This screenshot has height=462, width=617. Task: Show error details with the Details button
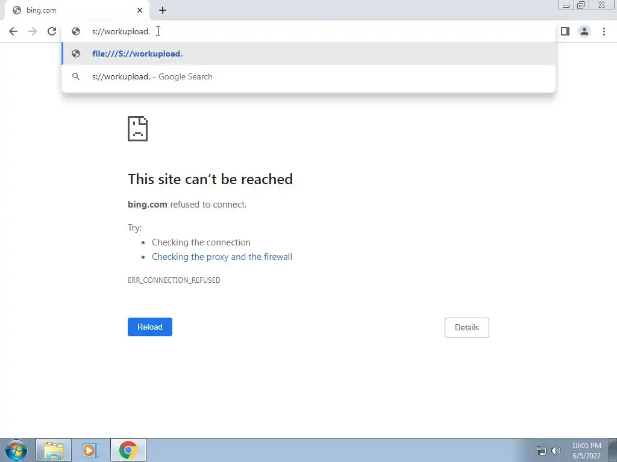[467, 328]
